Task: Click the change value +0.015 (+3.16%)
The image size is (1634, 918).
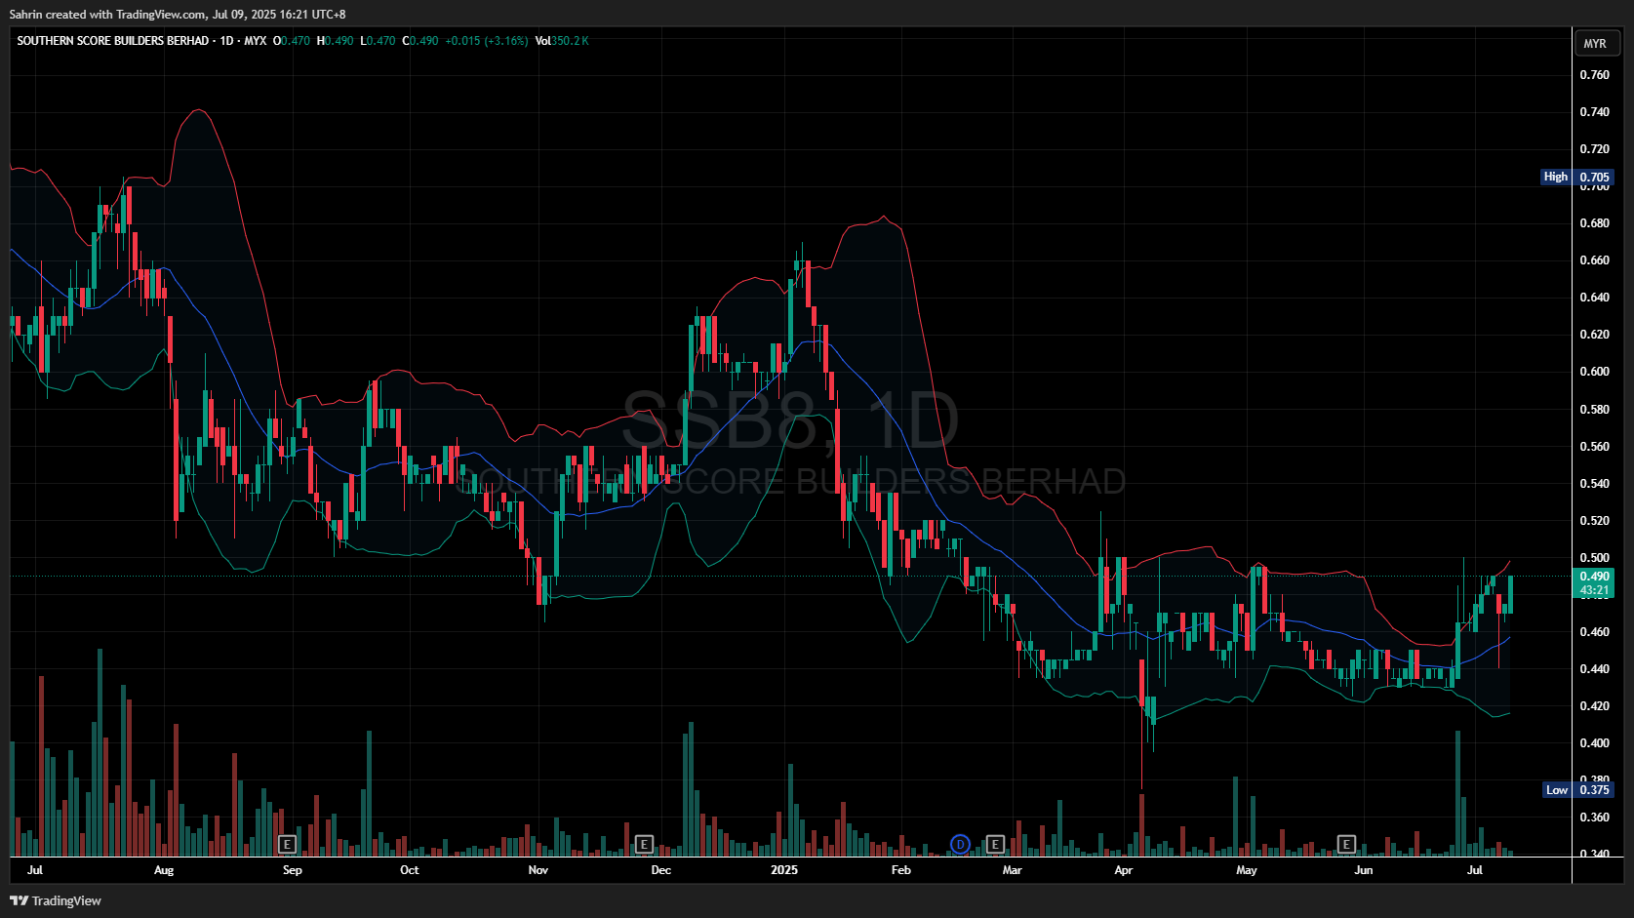Action: 487,41
